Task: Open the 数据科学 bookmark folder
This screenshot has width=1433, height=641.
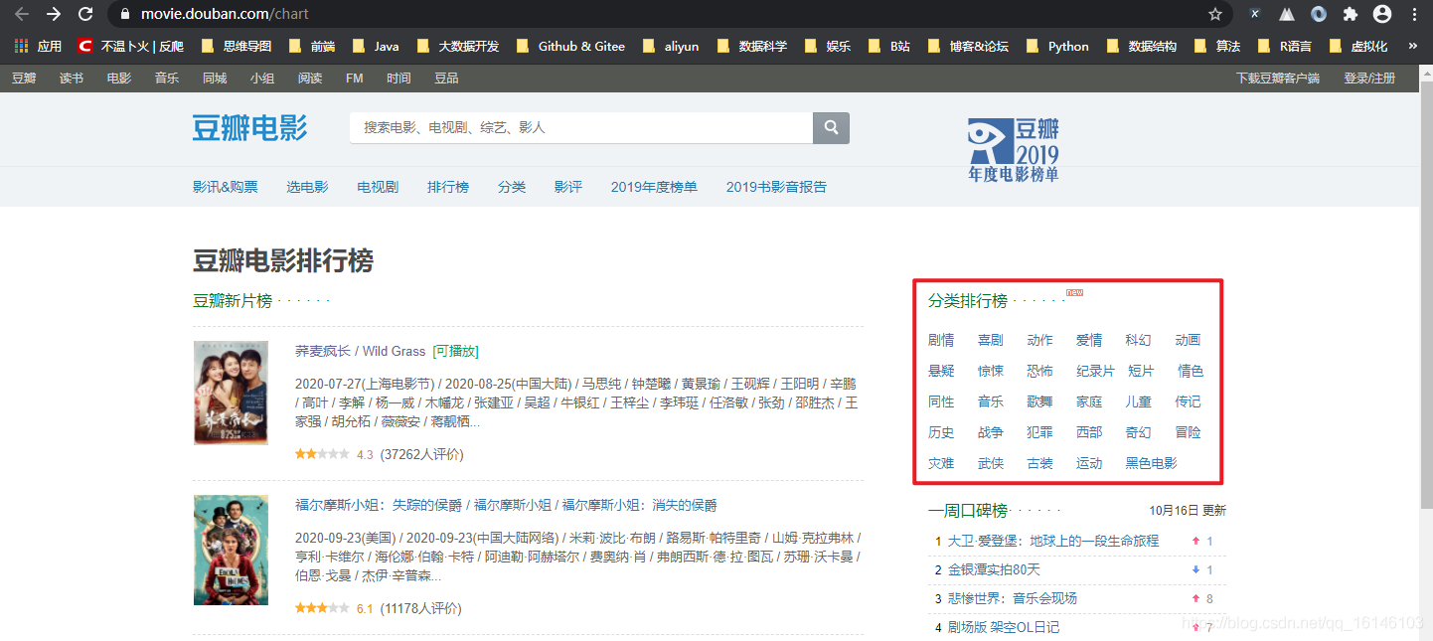Action: pos(751,46)
